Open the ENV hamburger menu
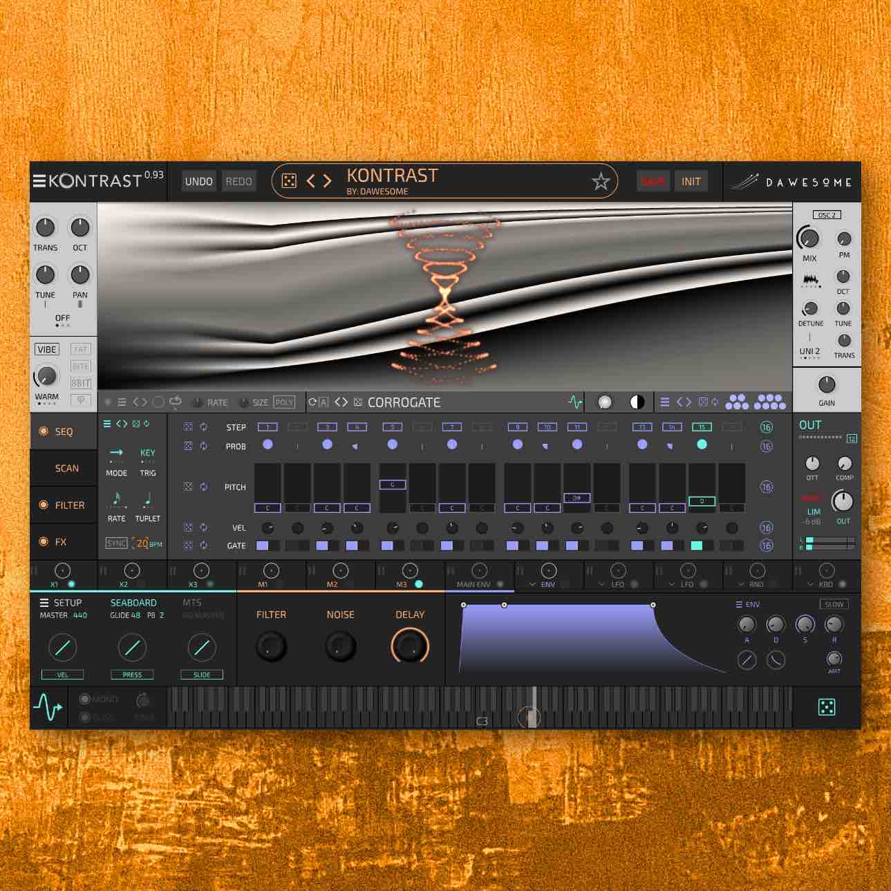This screenshot has width=891, height=891. click(739, 604)
